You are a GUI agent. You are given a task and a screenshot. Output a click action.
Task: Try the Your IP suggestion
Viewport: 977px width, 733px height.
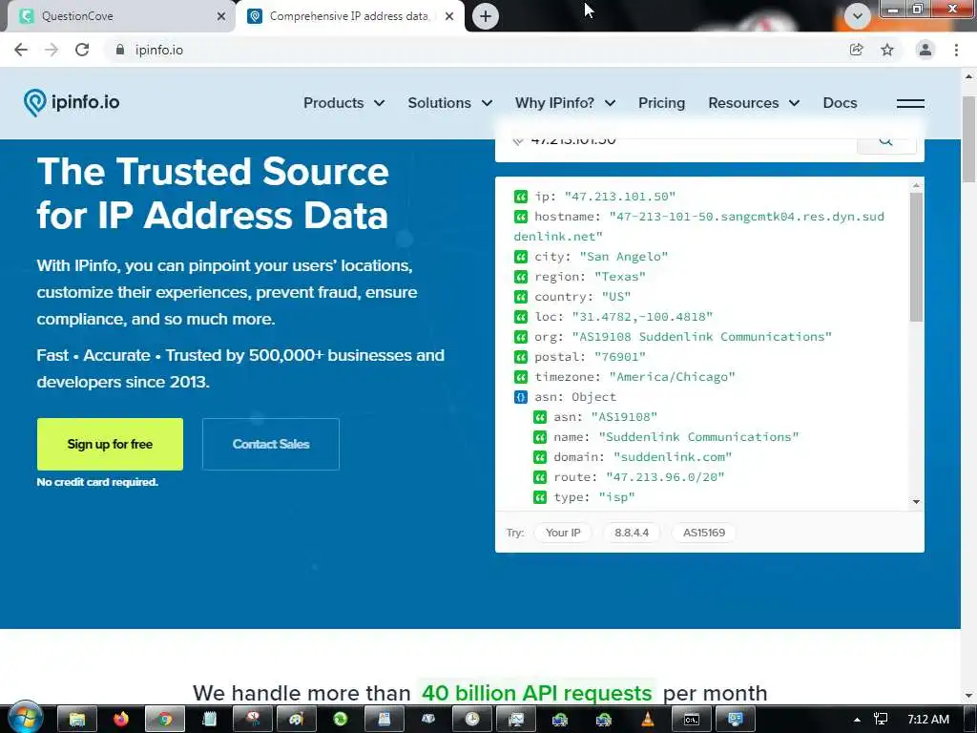[x=563, y=533]
